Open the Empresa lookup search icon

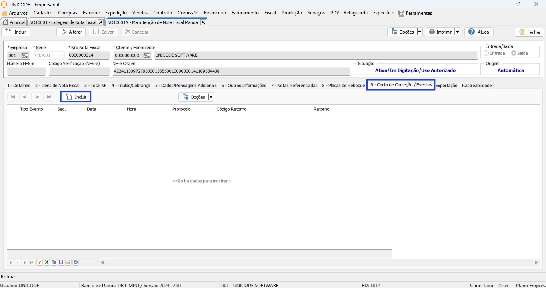pos(25,56)
